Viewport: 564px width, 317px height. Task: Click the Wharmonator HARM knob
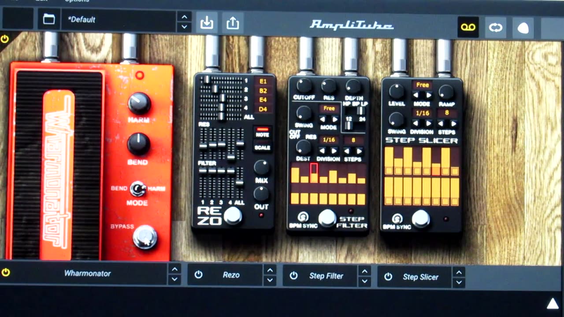[x=139, y=103]
